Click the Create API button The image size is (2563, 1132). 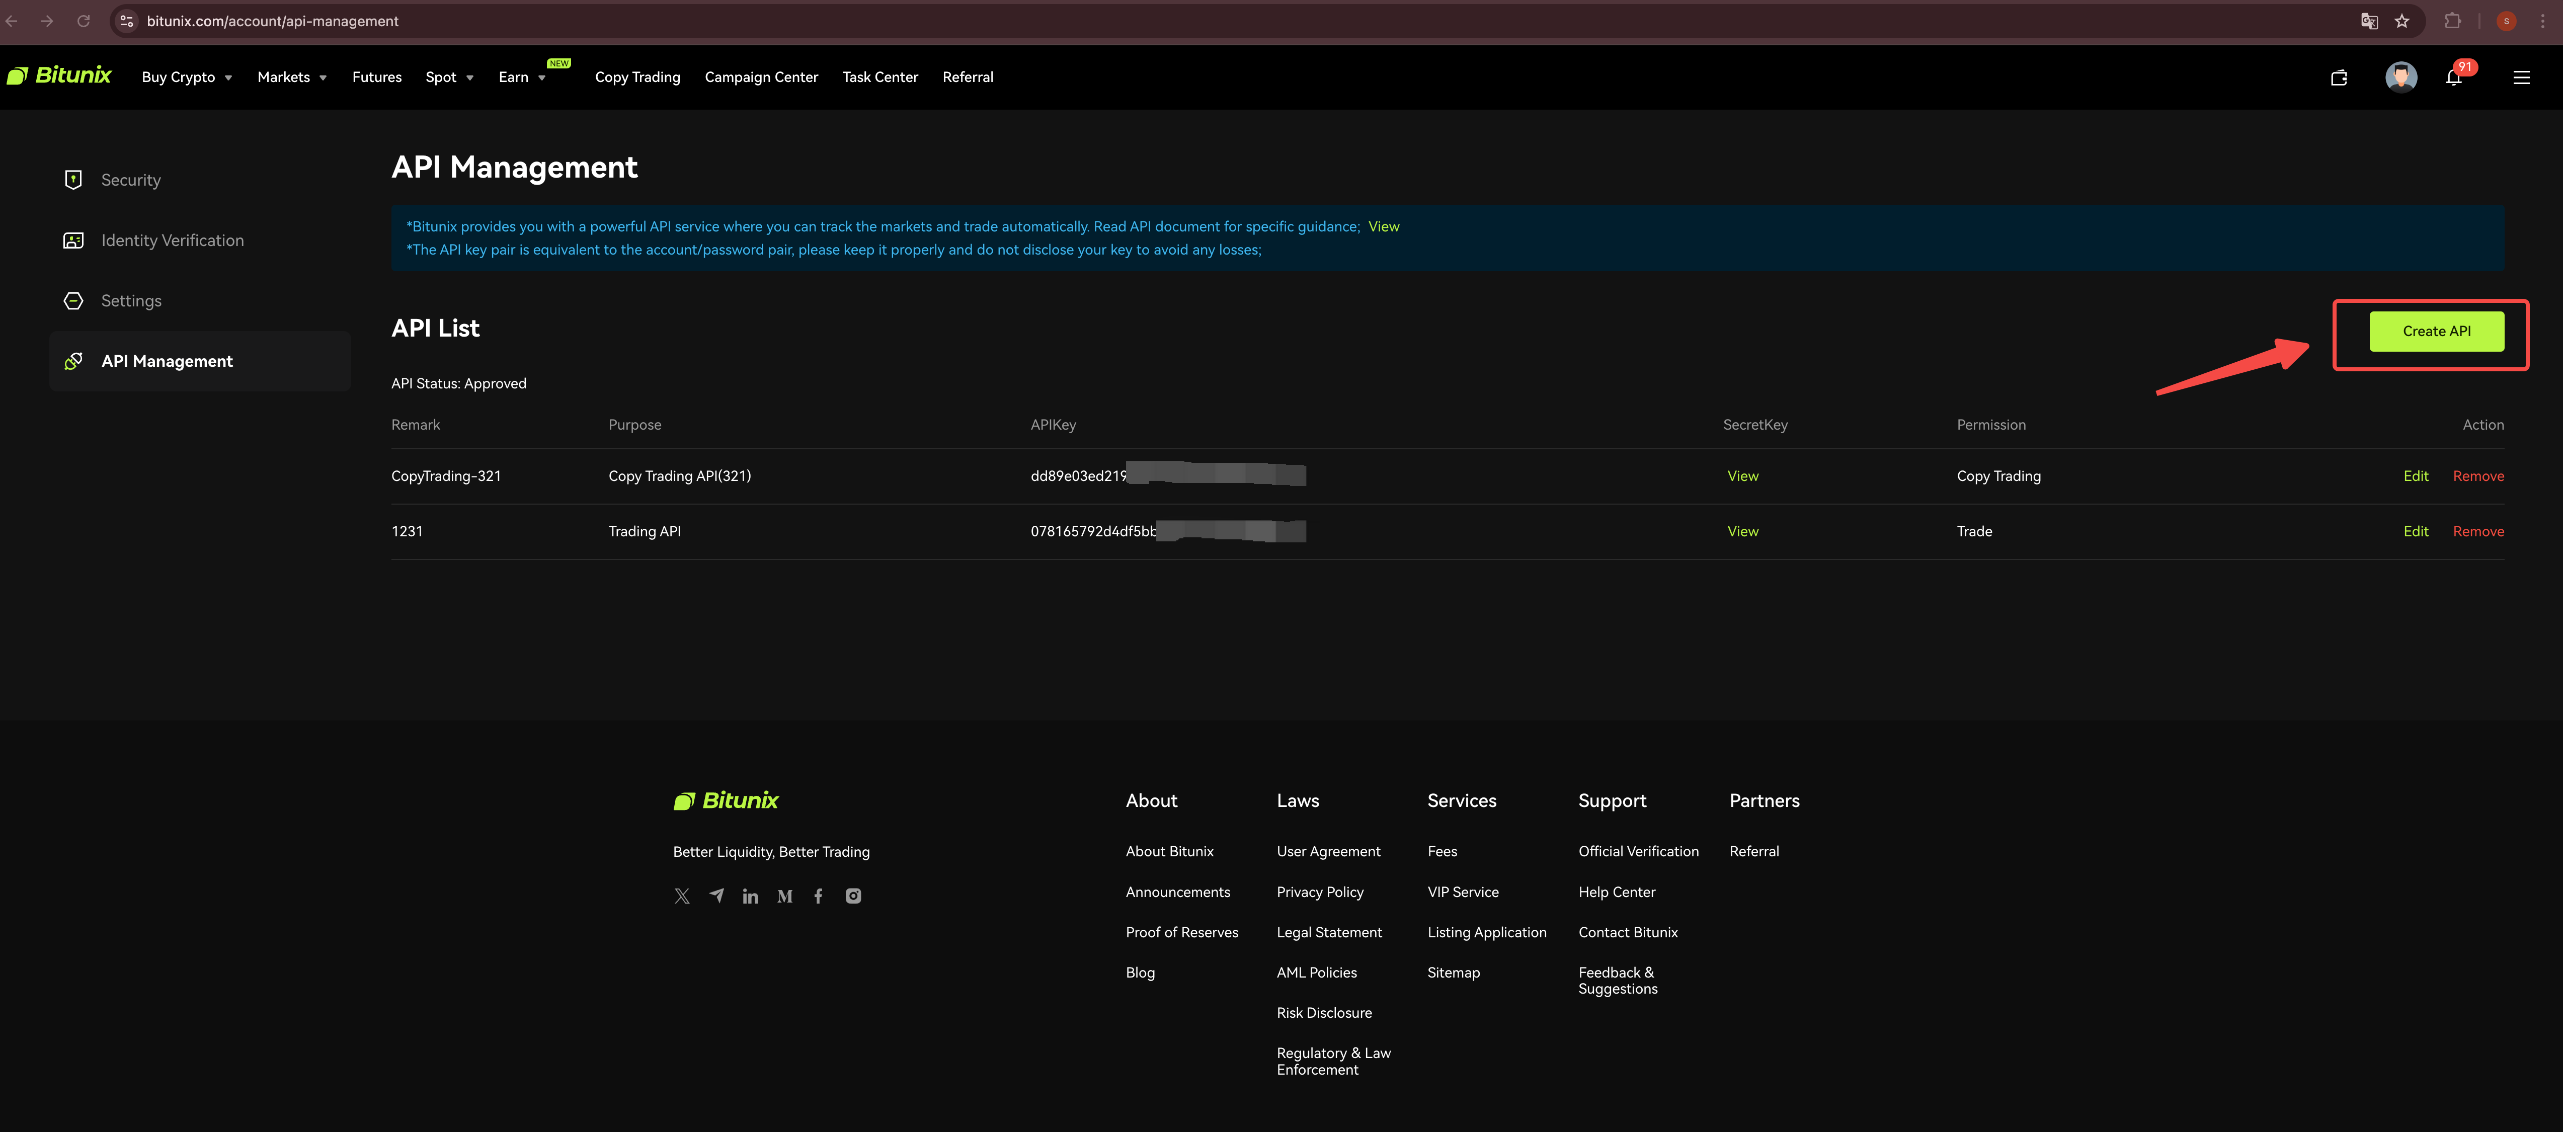[2436, 331]
